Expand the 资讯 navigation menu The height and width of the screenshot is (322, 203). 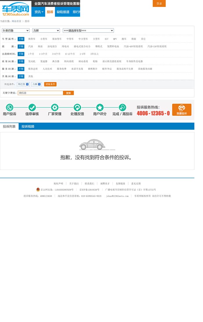coord(39,12)
